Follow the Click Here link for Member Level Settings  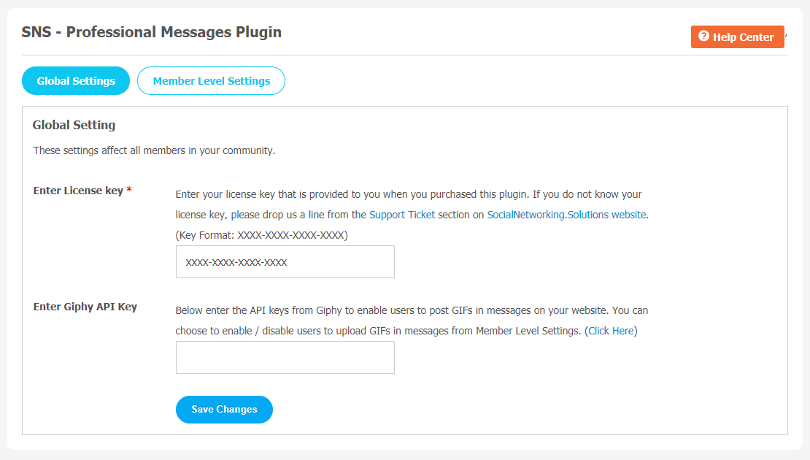tap(611, 331)
